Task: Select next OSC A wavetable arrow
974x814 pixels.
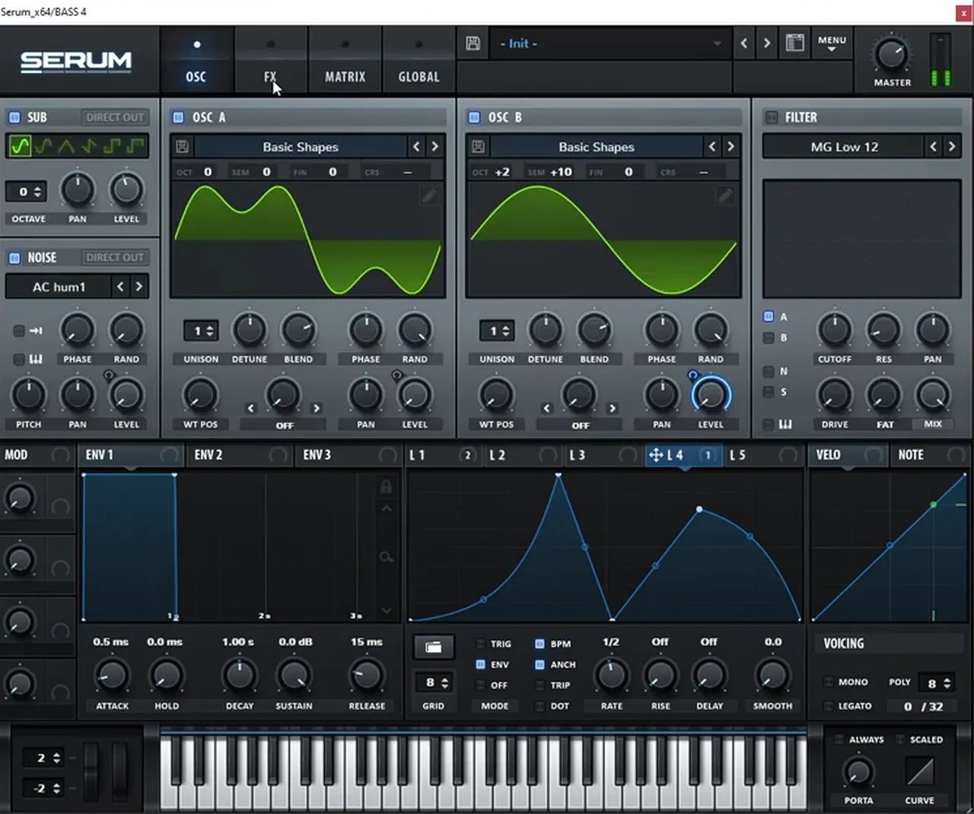Action: [435, 146]
